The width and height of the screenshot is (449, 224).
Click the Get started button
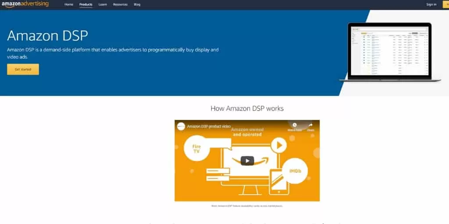coord(23,70)
